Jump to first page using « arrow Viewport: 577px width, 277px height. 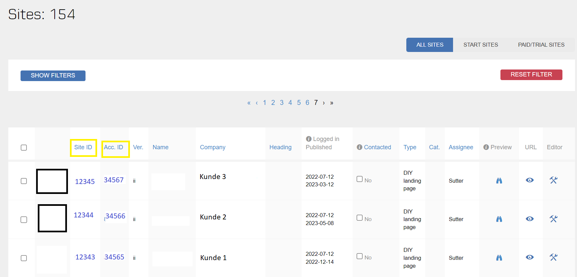click(249, 103)
